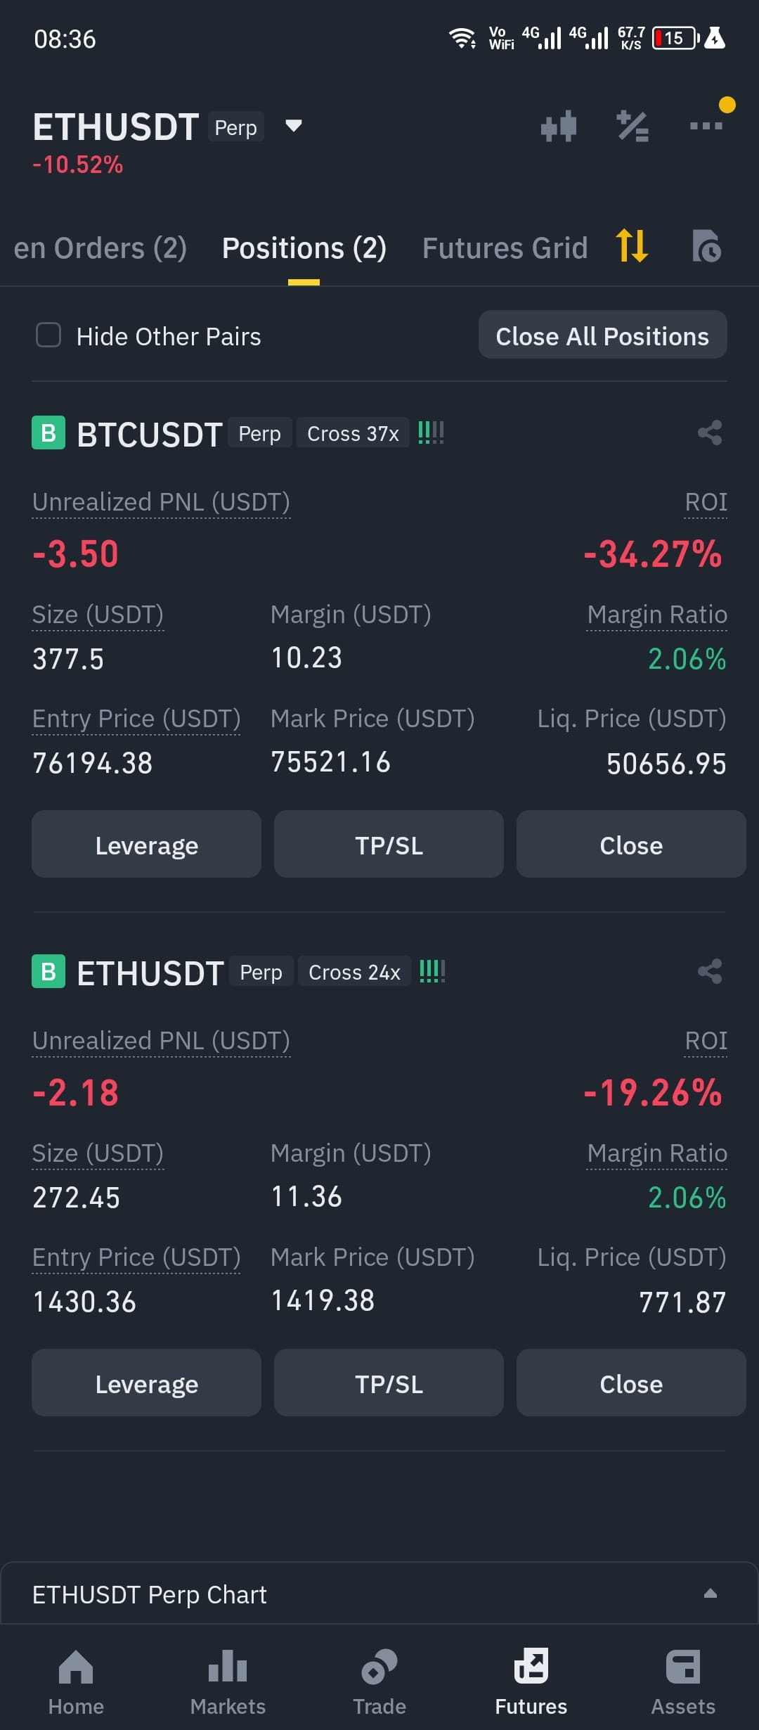This screenshot has width=759, height=1730.
Task: Go to the Assets wallet tab
Action: (682, 1683)
